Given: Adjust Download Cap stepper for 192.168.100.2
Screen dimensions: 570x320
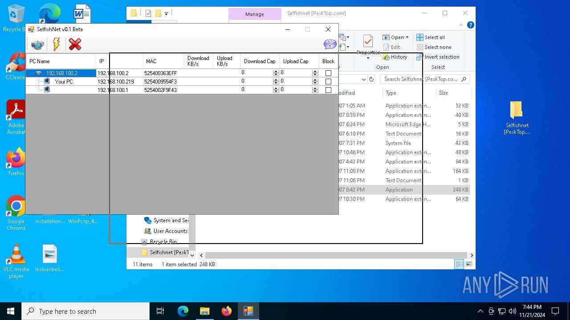Looking at the screenshot, I should click(x=276, y=73).
